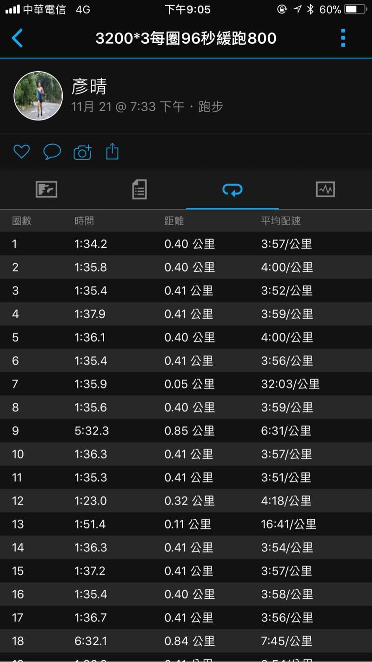Image resolution: width=372 pixels, height=662 pixels.
Task: Switch to the stats details tab
Action: pos(139,189)
